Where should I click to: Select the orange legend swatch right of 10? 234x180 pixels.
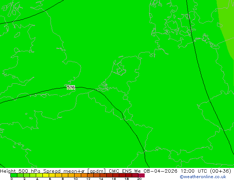(78, 175)
